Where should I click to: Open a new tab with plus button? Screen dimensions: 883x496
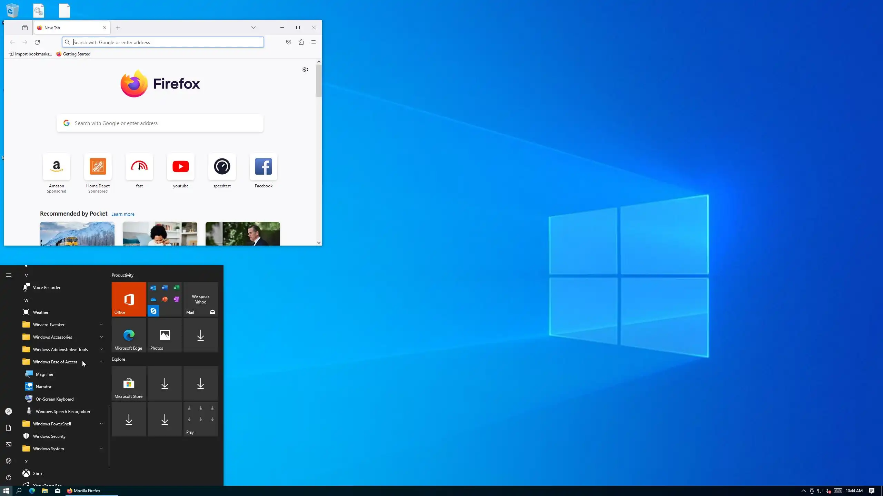tap(118, 28)
